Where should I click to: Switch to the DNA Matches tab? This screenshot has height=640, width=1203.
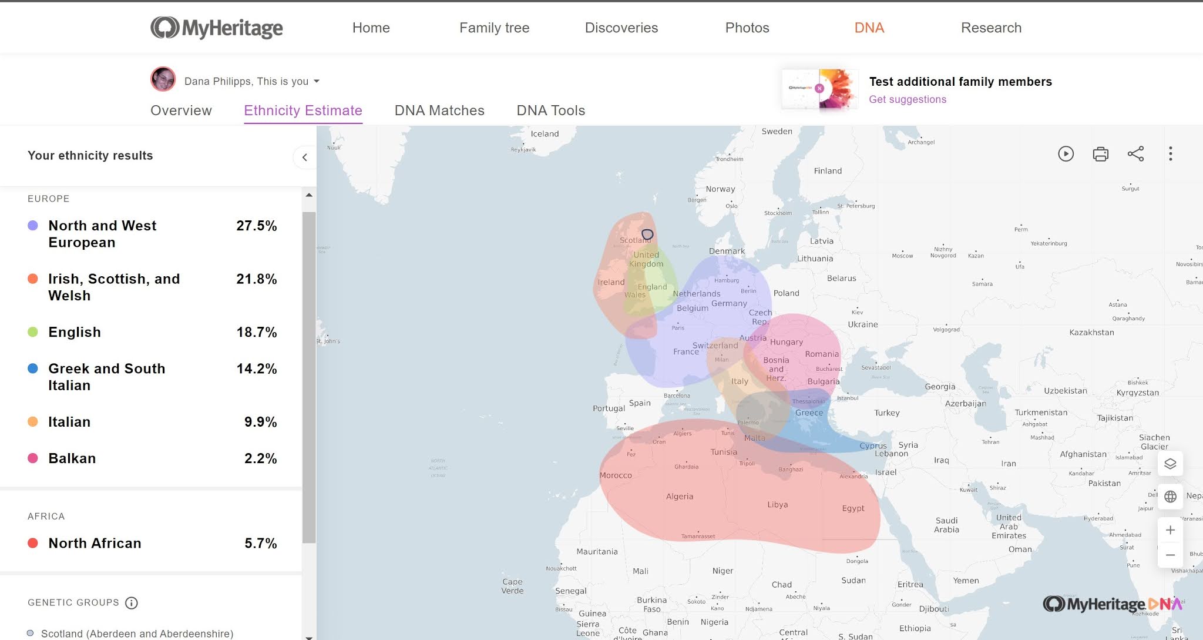(439, 110)
